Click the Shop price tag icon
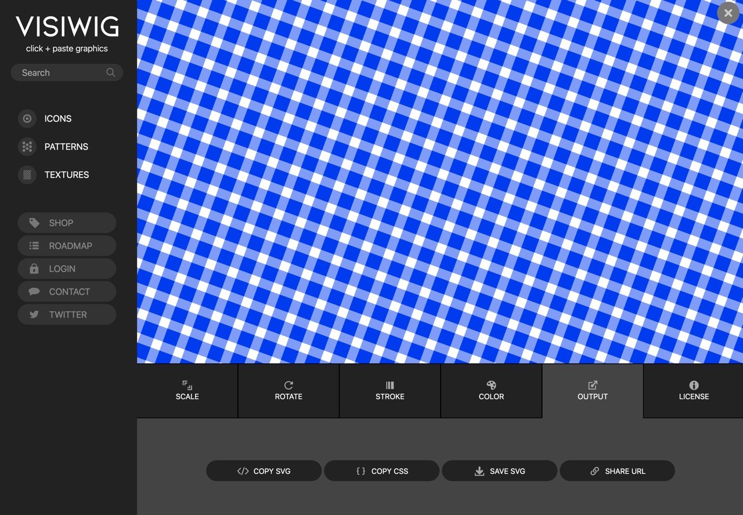The height and width of the screenshot is (515, 743). coord(34,223)
